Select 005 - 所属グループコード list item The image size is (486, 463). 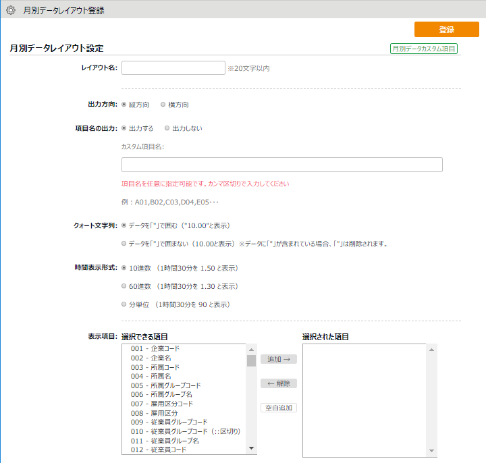pos(184,385)
